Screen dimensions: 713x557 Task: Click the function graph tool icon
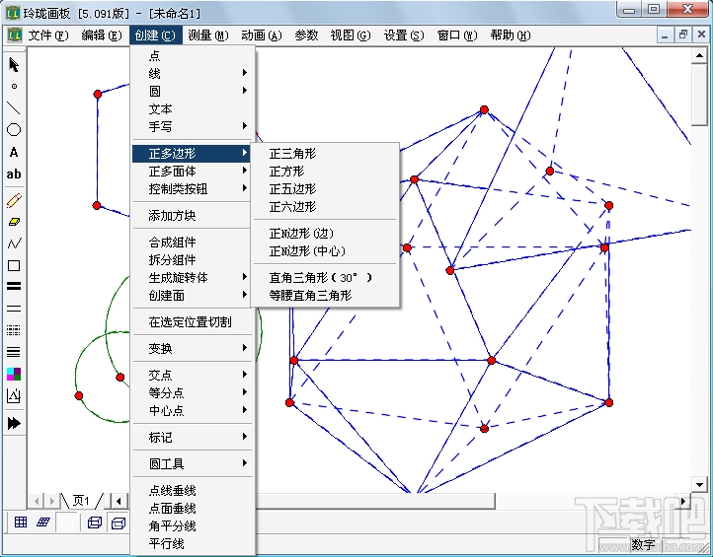click(14, 396)
